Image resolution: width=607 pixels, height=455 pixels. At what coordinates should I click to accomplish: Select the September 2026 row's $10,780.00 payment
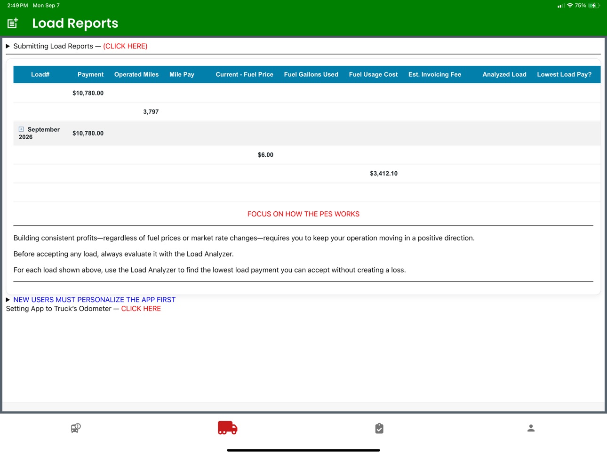point(88,133)
